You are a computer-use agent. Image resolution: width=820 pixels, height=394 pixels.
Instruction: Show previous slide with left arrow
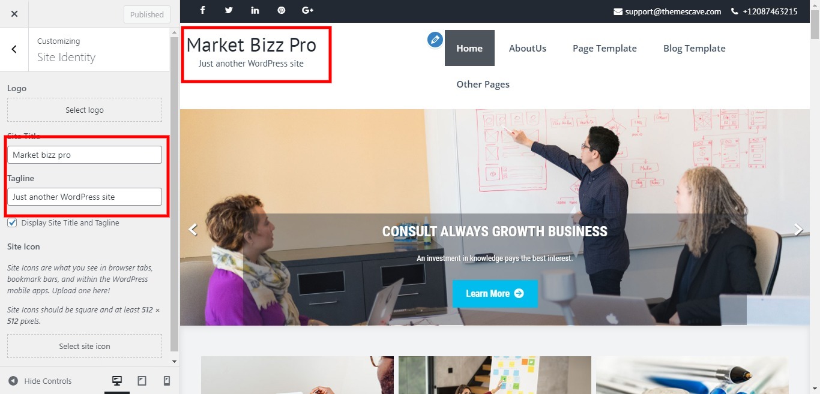click(193, 230)
